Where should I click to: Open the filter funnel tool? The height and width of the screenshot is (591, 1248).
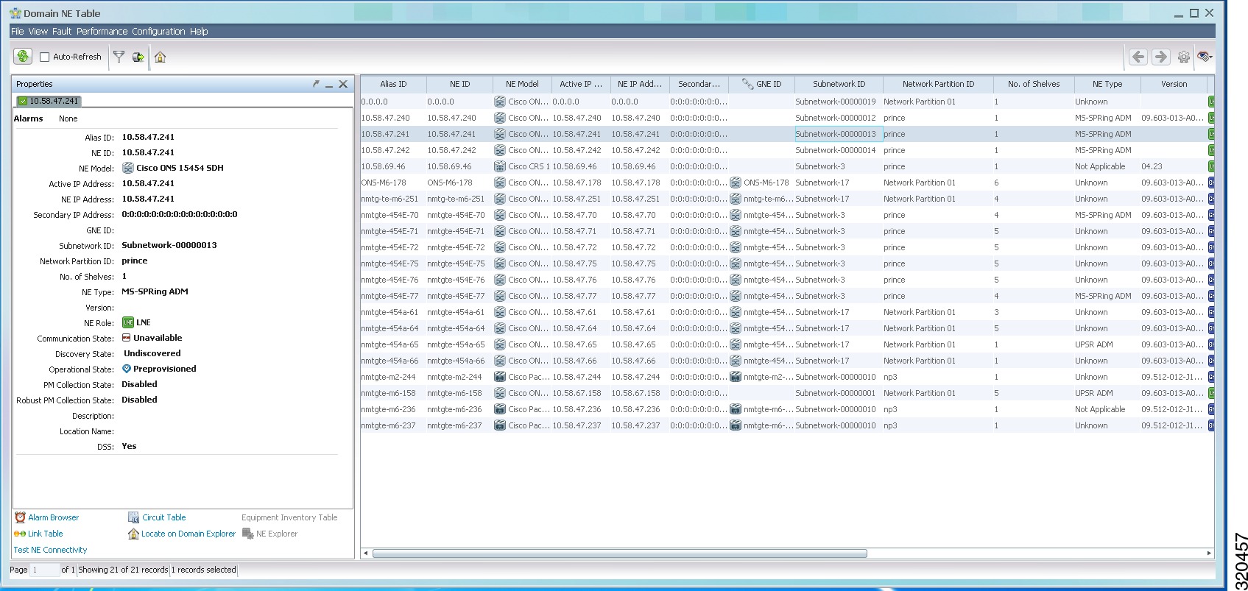coord(119,57)
